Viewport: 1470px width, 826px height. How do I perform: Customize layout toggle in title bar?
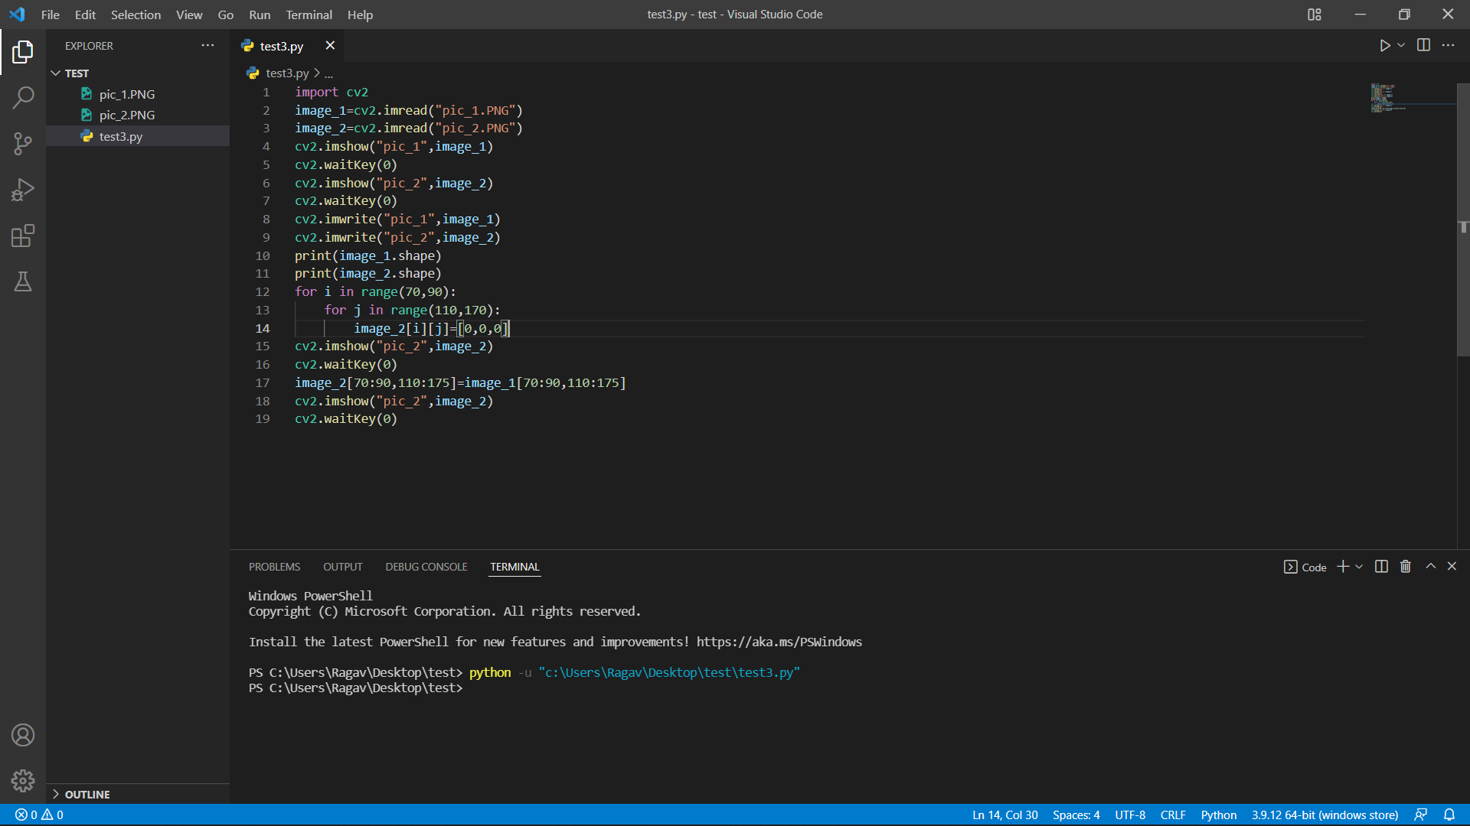pyautogui.click(x=1315, y=15)
